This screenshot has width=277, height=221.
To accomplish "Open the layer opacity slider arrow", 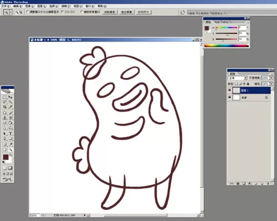I will coord(271,78).
